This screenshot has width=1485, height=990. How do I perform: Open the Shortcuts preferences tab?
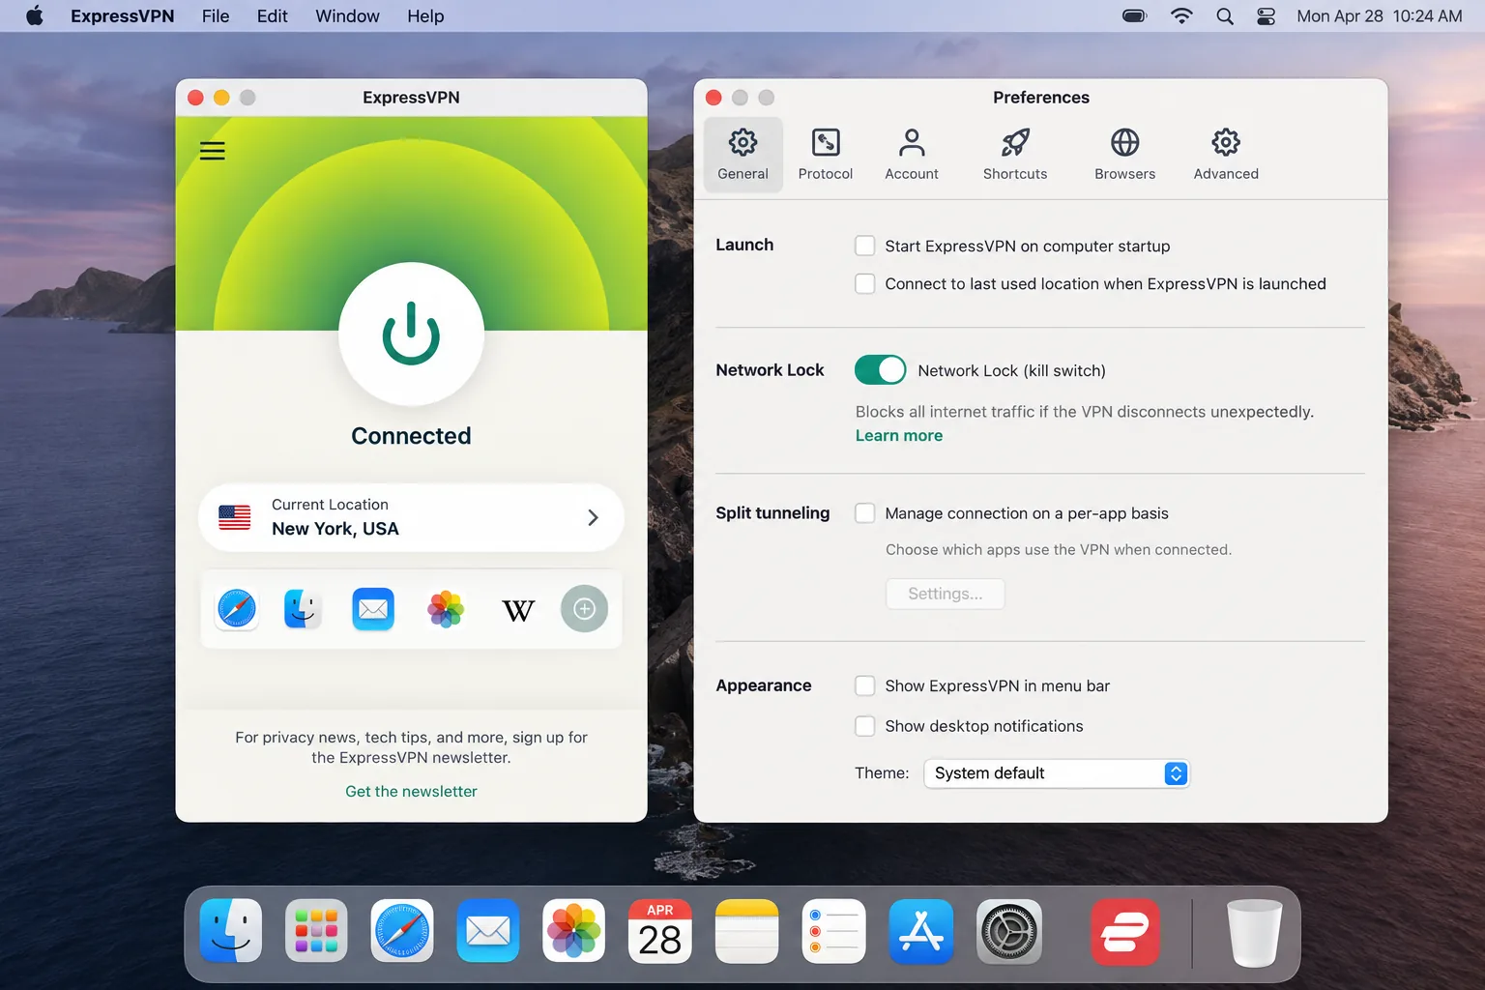(1015, 155)
